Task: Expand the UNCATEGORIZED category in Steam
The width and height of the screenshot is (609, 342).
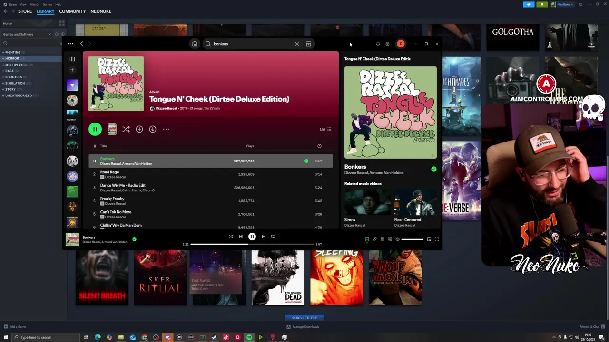Action: coord(19,95)
